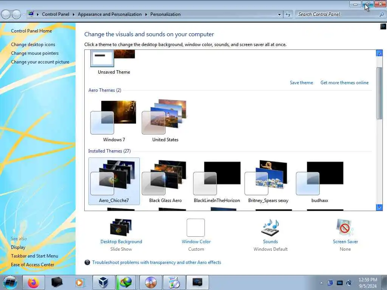Click Control Panel in the breadcrumb
The height and width of the screenshot is (290, 387).
56,14
